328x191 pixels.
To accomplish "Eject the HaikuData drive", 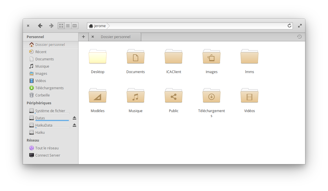I will pos(74,125).
